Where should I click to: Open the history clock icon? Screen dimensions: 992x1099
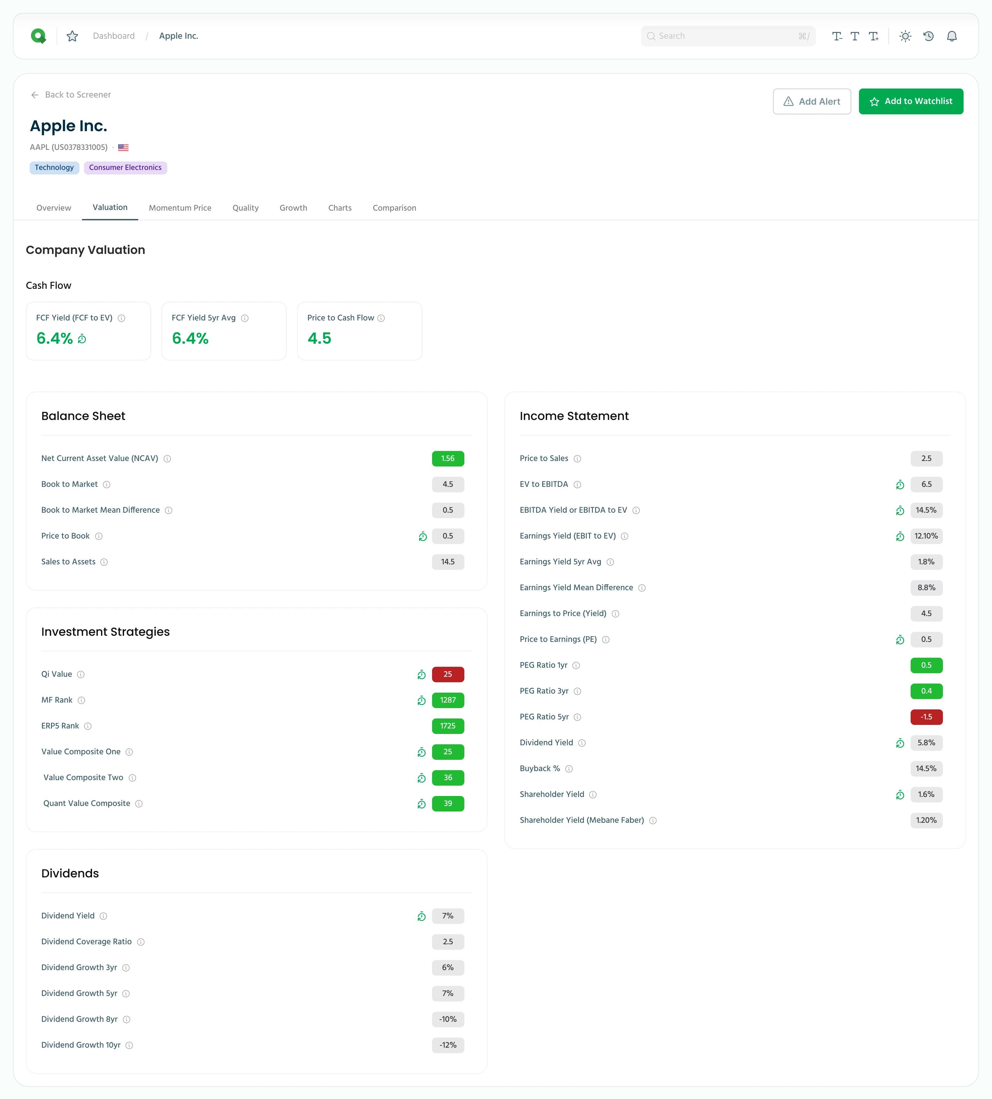(x=929, y=36)
